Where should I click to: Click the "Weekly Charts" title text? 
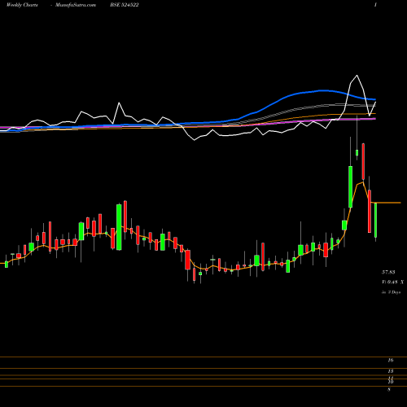[22, 5]
